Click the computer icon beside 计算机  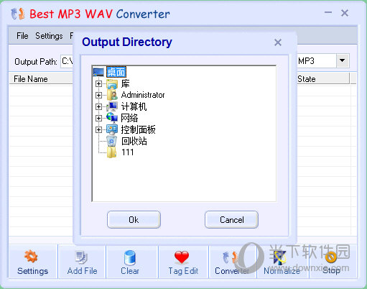click(x=112, y=106)
